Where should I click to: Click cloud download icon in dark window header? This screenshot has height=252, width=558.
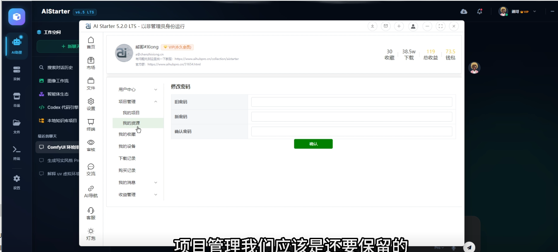464,11
